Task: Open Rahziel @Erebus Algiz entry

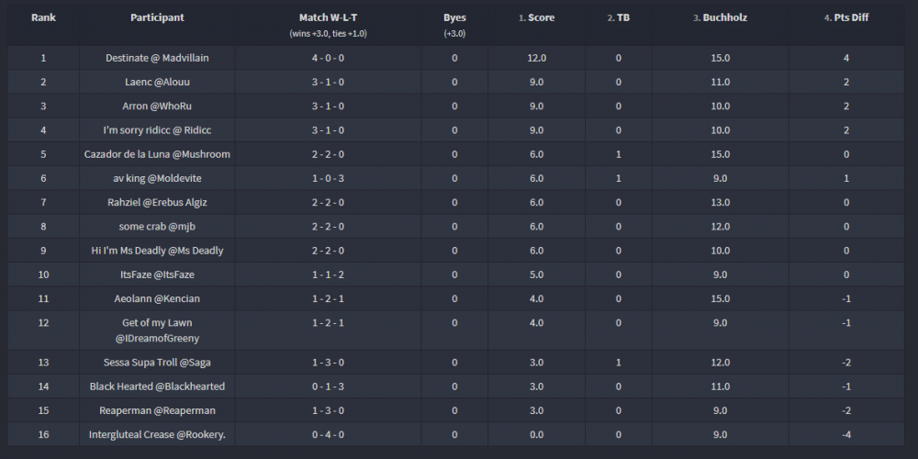Action: 157,202
